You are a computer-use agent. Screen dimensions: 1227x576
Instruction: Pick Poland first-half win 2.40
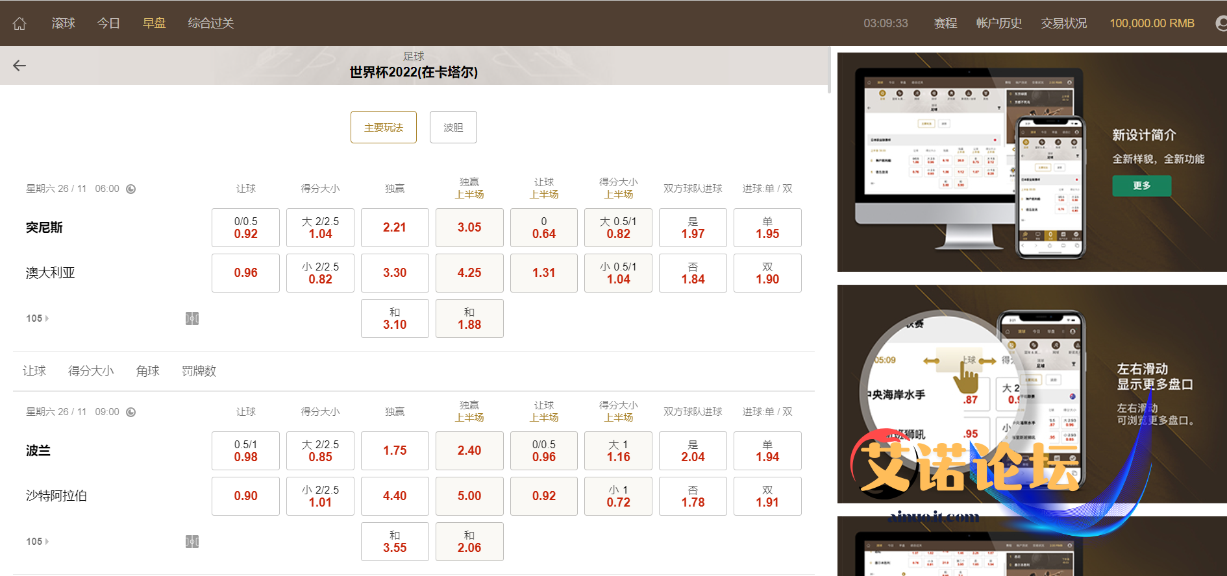(469, 451)
